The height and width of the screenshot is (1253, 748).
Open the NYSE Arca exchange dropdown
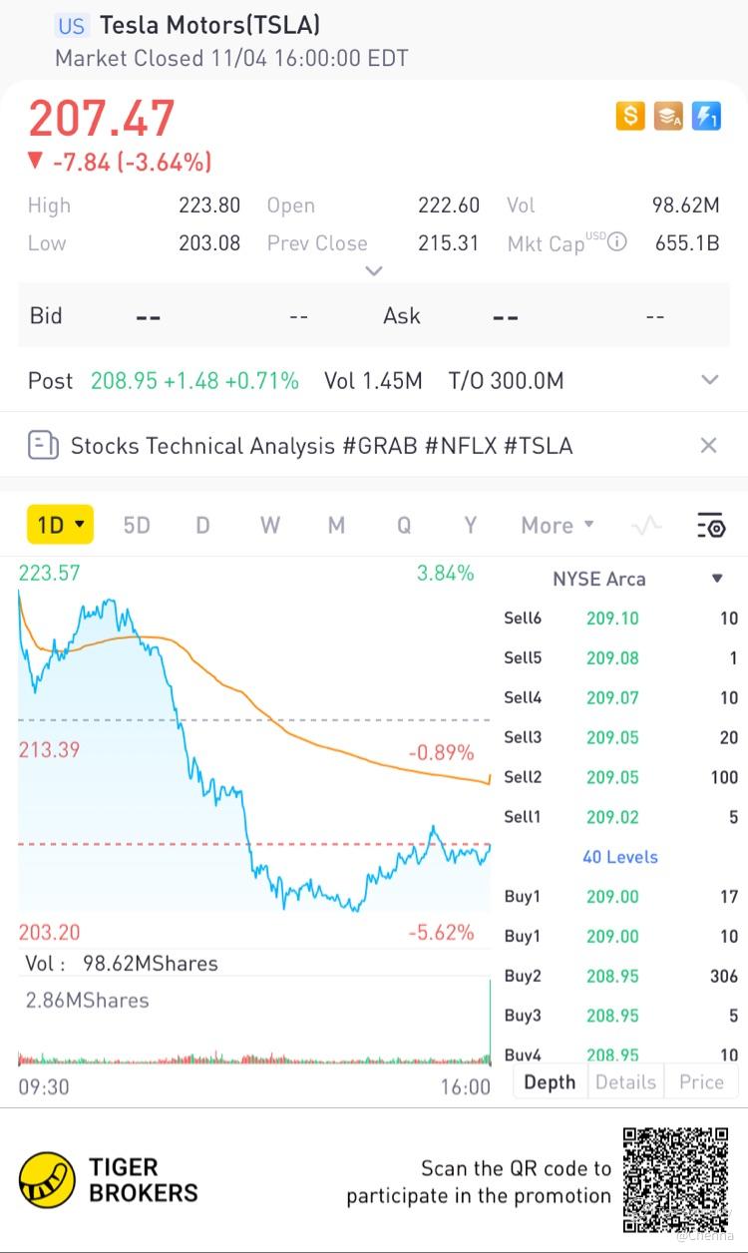coord(716,579)
